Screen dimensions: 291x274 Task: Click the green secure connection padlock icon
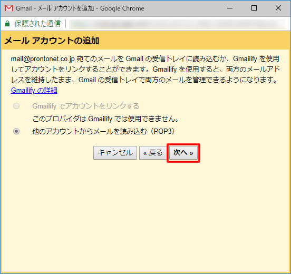coord(7,24)
